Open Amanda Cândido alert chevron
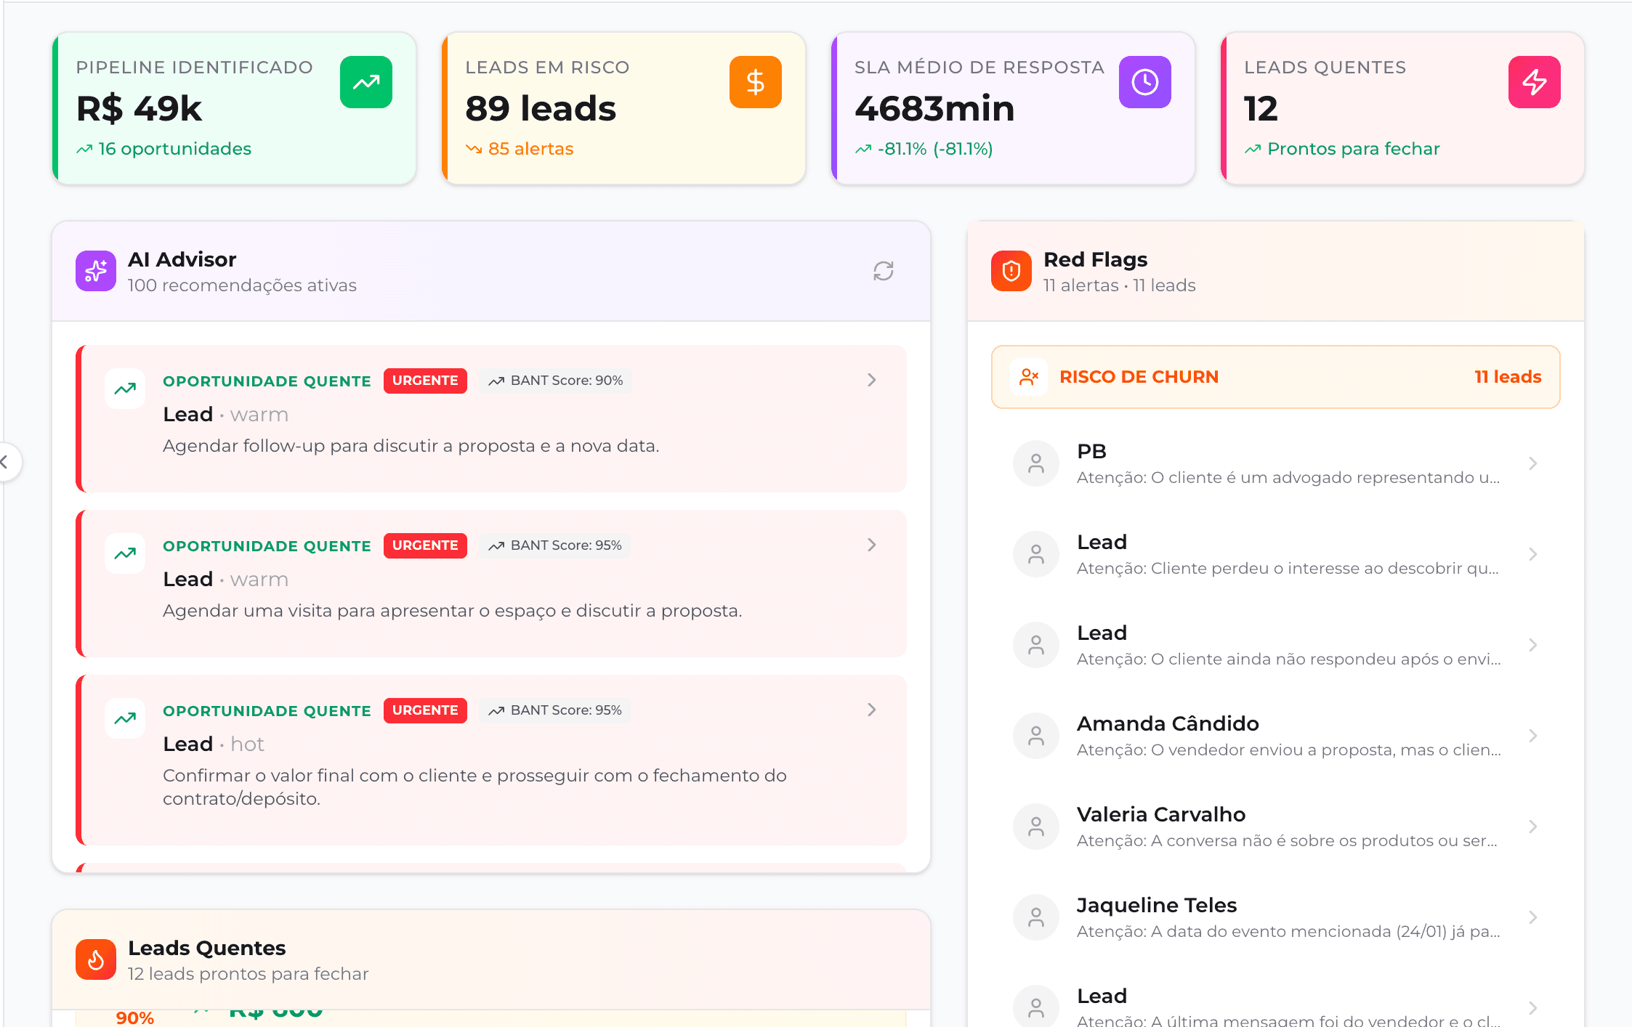The height and width of the screenshot is (1027, 1632). tap(1532, 736)
